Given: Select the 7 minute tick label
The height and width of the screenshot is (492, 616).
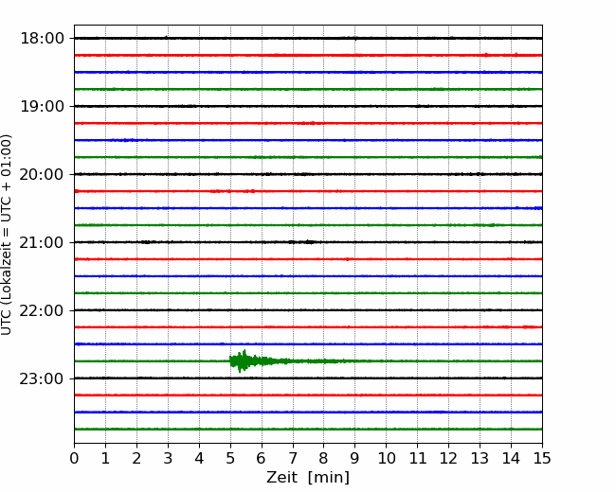Looking at the screenshot, I should pyautogui.click(x=293, y=459).
